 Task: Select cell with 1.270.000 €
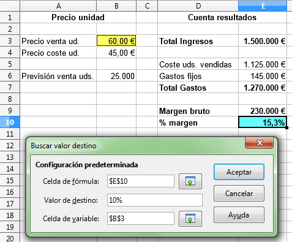tap(263, 87)
